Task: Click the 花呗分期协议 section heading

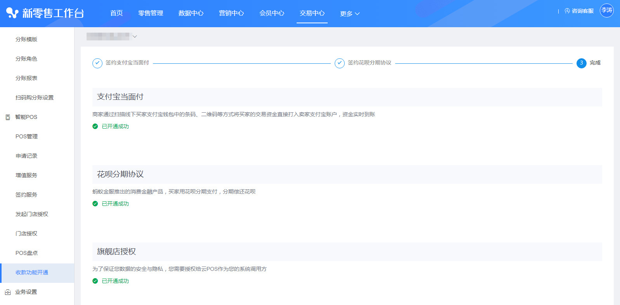Action: pyautogui.click(x=120, y=174)
